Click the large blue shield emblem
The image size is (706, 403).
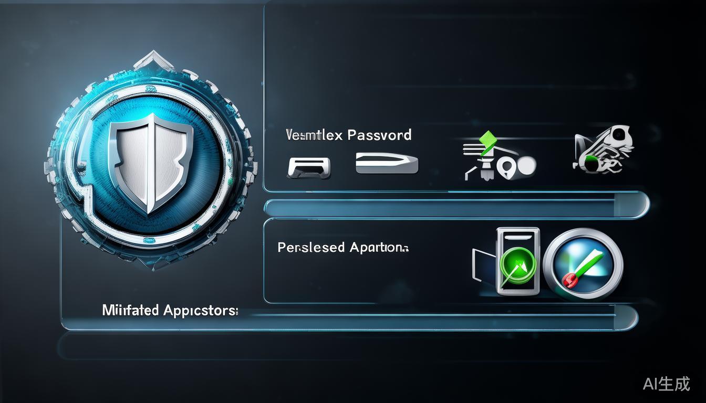[x=150, y=166]
